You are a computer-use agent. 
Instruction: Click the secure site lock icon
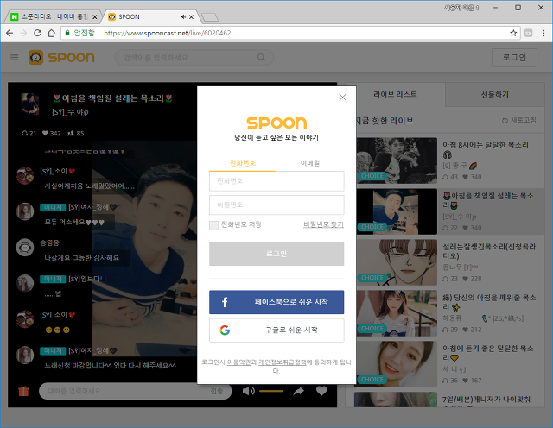pyautogui.click(x=67, y=33)
